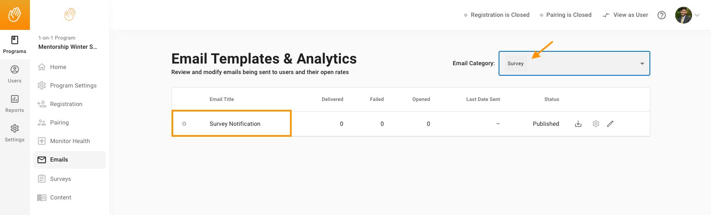The image size is (711, 215).
Task: Open the Monitor Health sidebar item
Action: tap(70, 141)
